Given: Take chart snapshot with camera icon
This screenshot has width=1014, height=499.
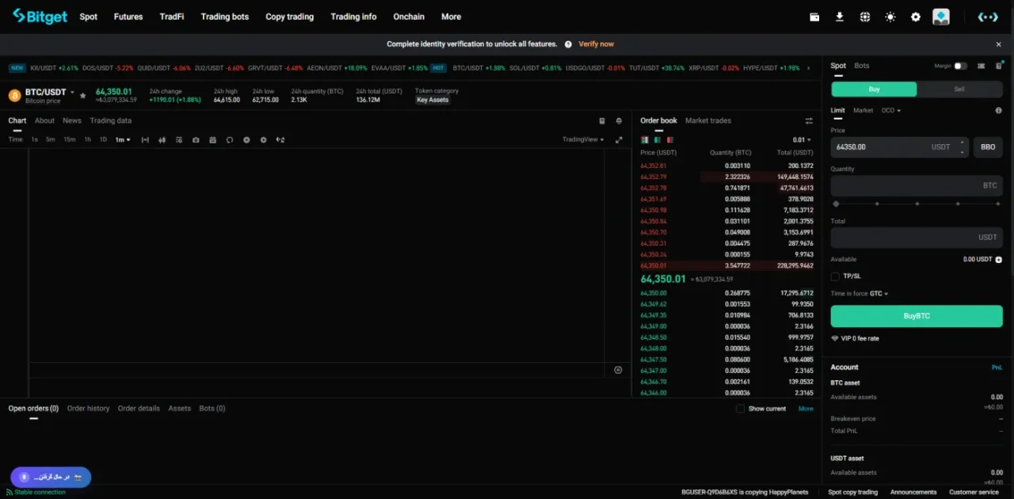Looking at the screenshot, I should [196, 140].
